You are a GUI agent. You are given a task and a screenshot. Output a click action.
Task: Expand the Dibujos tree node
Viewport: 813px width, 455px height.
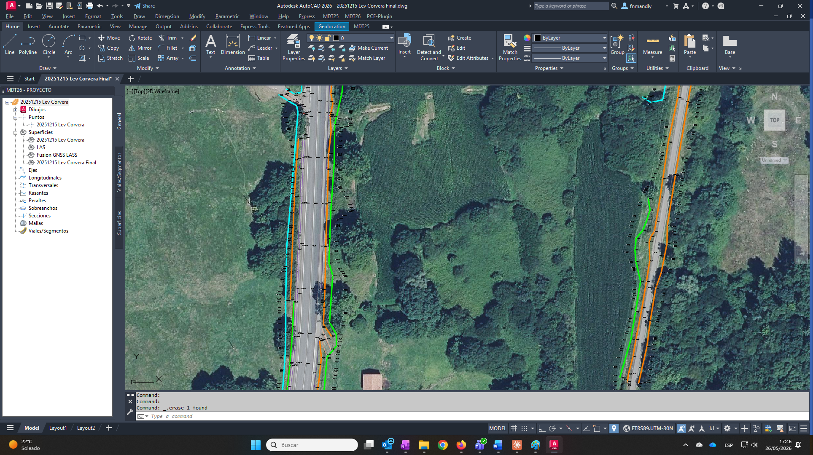point(16,110)
